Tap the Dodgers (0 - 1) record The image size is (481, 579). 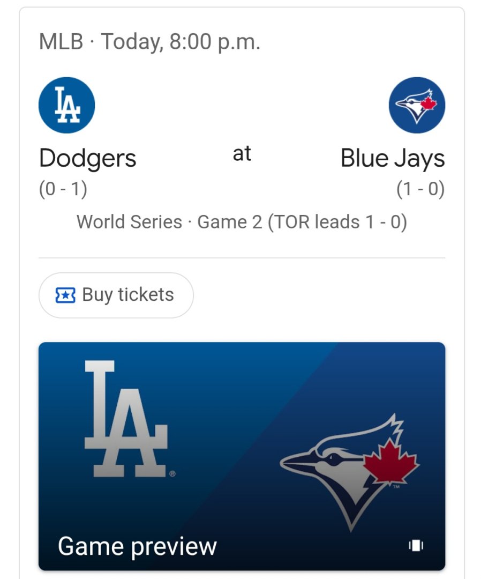tap(63, 190)
